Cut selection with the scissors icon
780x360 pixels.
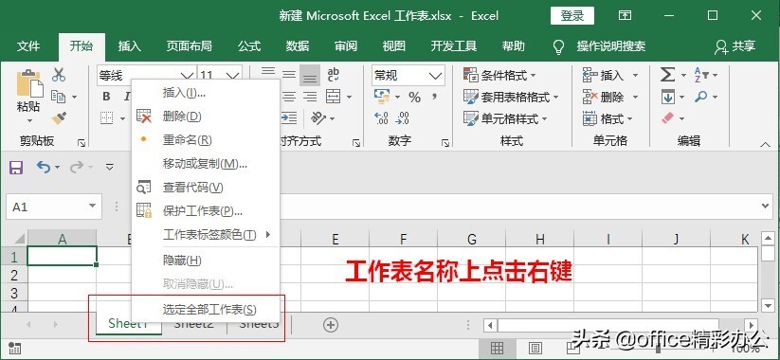[x=59, y=75]
